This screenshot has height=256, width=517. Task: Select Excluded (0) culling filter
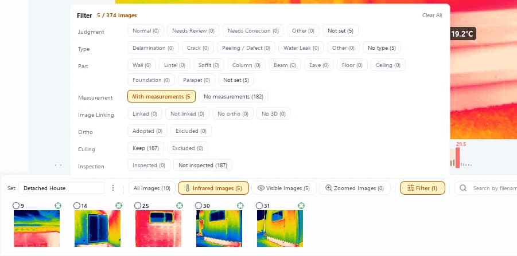pyautogui.click(x=188, y=148)
